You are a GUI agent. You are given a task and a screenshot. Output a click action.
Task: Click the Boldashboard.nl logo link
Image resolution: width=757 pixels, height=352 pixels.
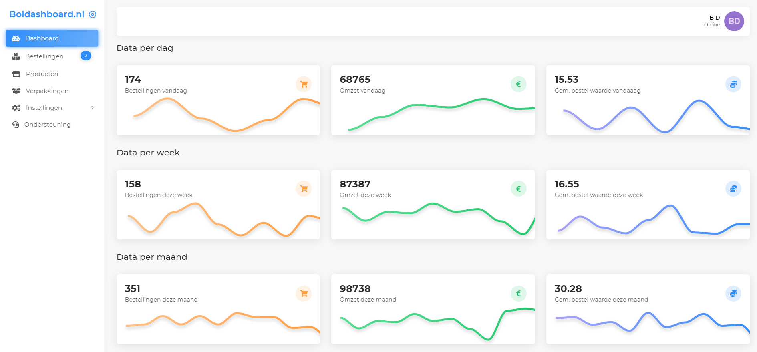(x=46, y=14)
